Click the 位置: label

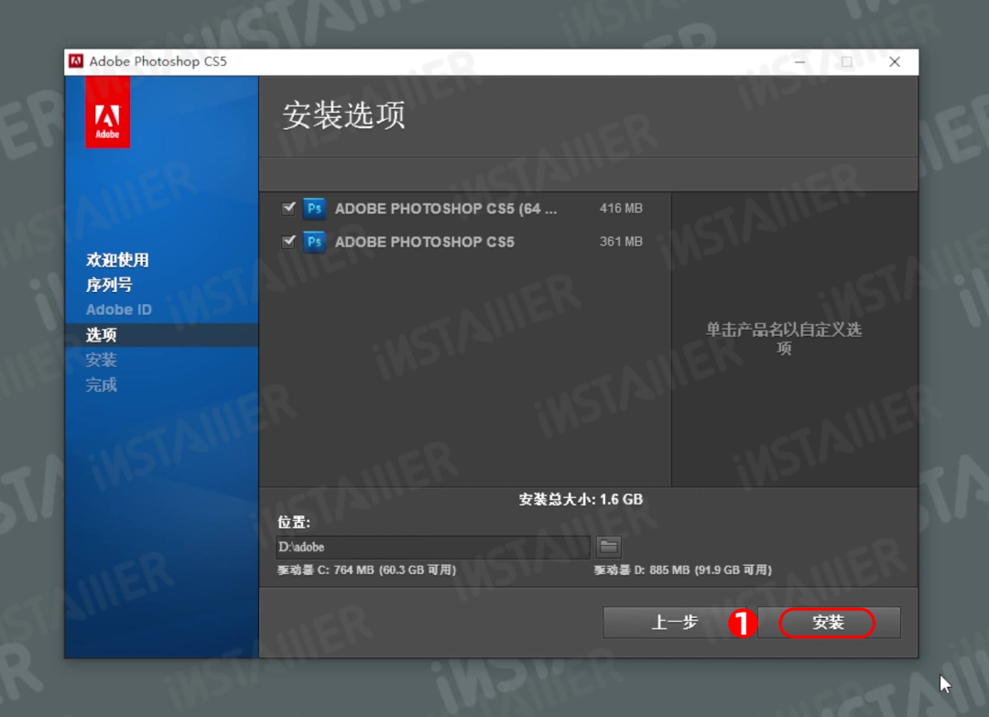coord(294,522)
